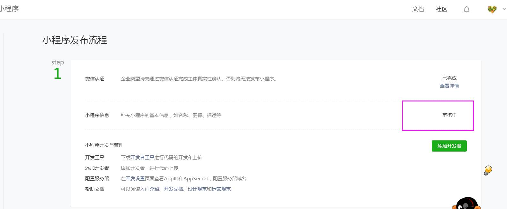Expand the account dropdown arrow beside avatar

click(x=504, y=9)
